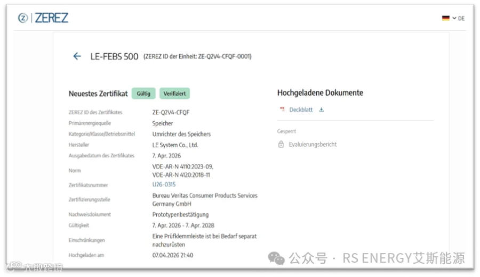Click the Gültigkeit field label
This screenshot has height=277, width=480.
click(79, 225)
